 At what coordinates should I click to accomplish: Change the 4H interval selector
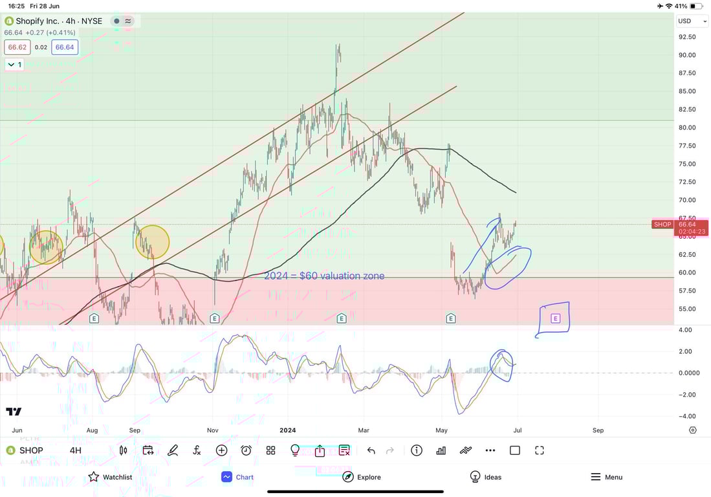click(75, 450)
